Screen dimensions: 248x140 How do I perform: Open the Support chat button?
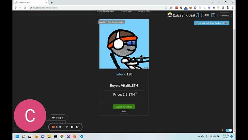(58, 118)
